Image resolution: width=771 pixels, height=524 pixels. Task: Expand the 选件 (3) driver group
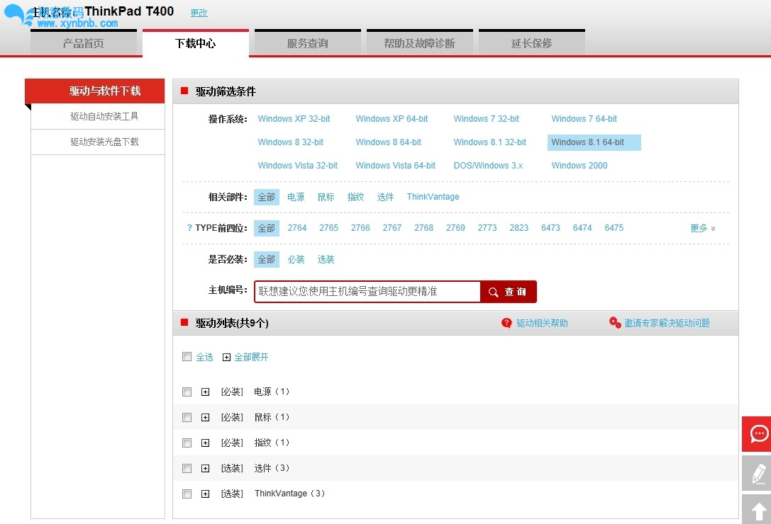206,469
